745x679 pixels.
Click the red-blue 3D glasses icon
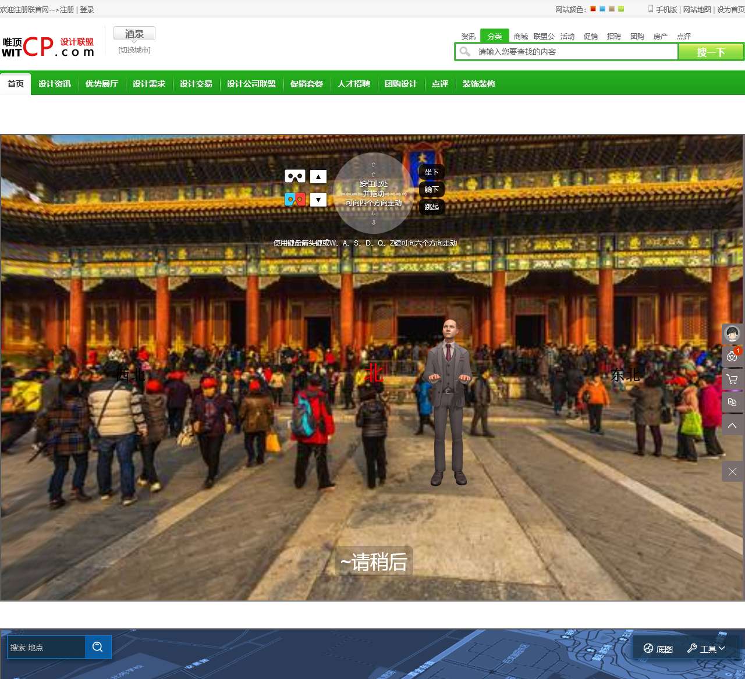(295, 200)
